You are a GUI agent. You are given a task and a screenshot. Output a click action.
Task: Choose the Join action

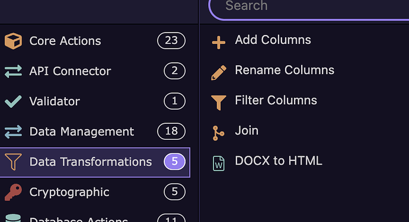[247, 131]
